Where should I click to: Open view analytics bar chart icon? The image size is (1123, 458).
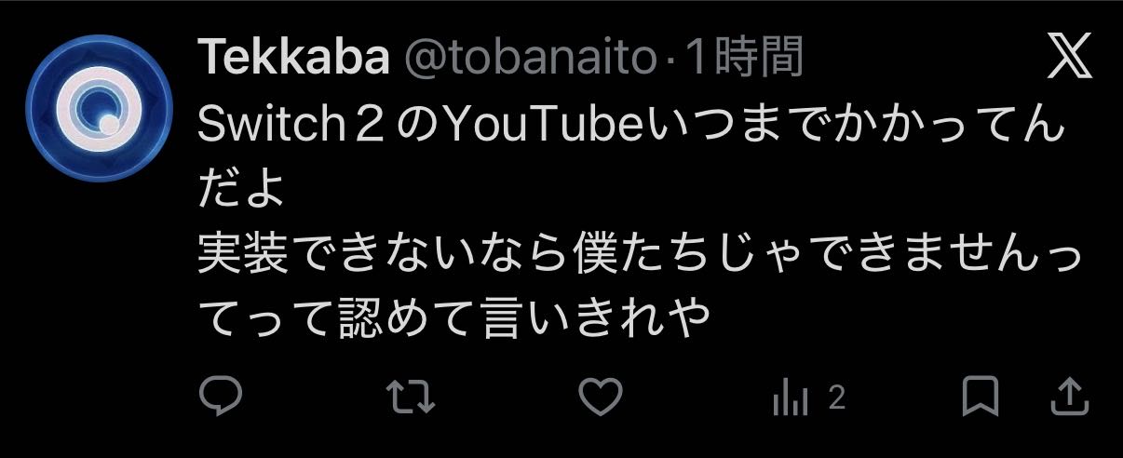coord(790,399)
